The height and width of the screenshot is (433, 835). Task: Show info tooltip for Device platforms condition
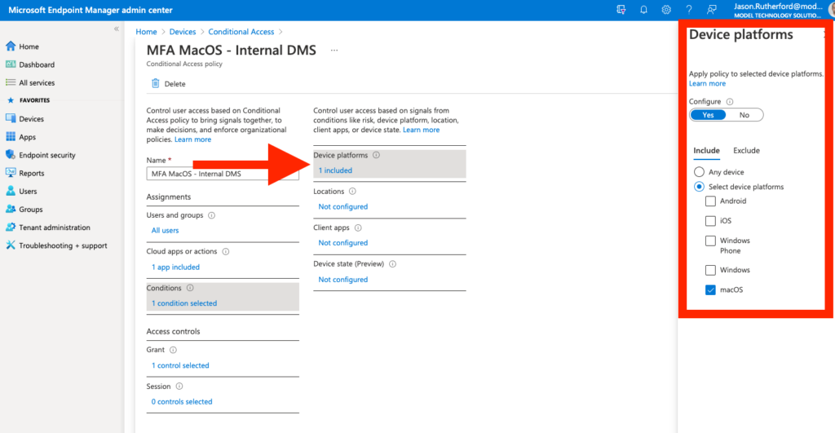pyautogui.click(x=376, y=155)
